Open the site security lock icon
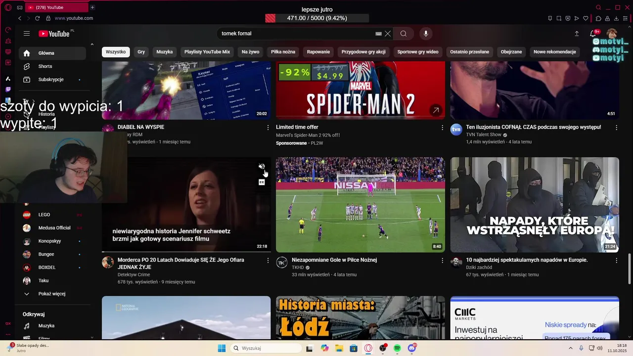This screenshot has height=356, width=633. tap(48, 18)
